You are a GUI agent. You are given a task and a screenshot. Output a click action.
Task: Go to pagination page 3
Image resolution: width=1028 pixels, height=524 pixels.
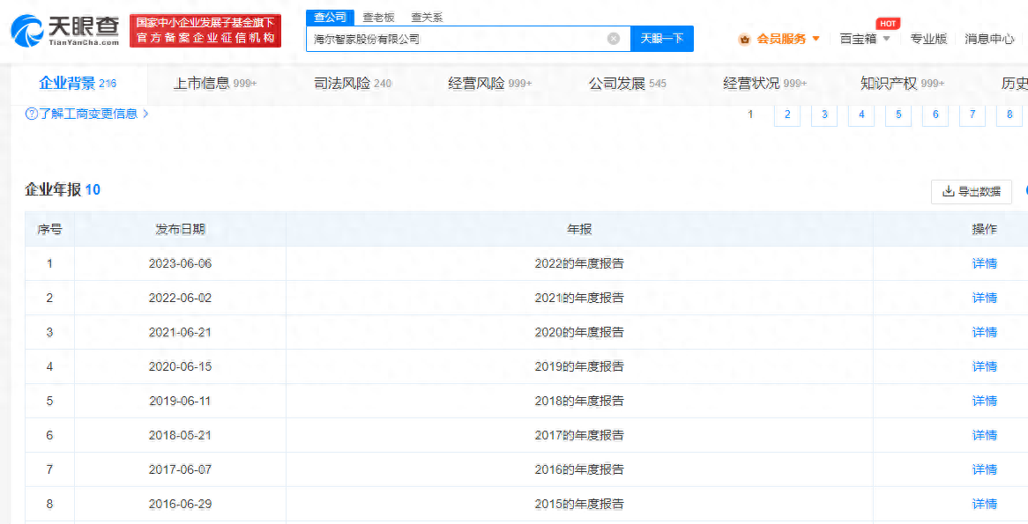[x=824, y=114]
